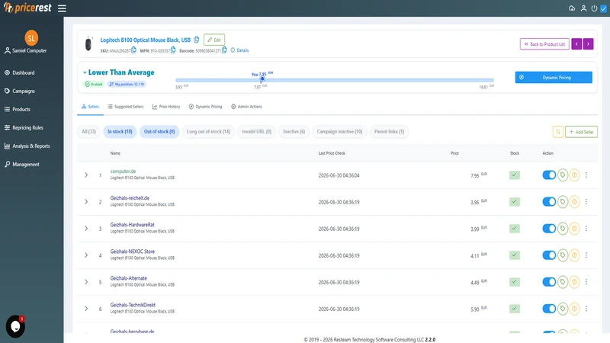The width and height of the screenshot is (610, 343).
Task: Click the stock checkbox for Geizhals-HardwareRat
Action: pos(514,229)
